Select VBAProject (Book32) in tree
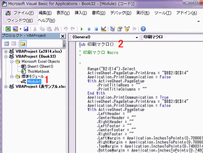The width and height of the screenshot is (203, 153). point(36,57)
